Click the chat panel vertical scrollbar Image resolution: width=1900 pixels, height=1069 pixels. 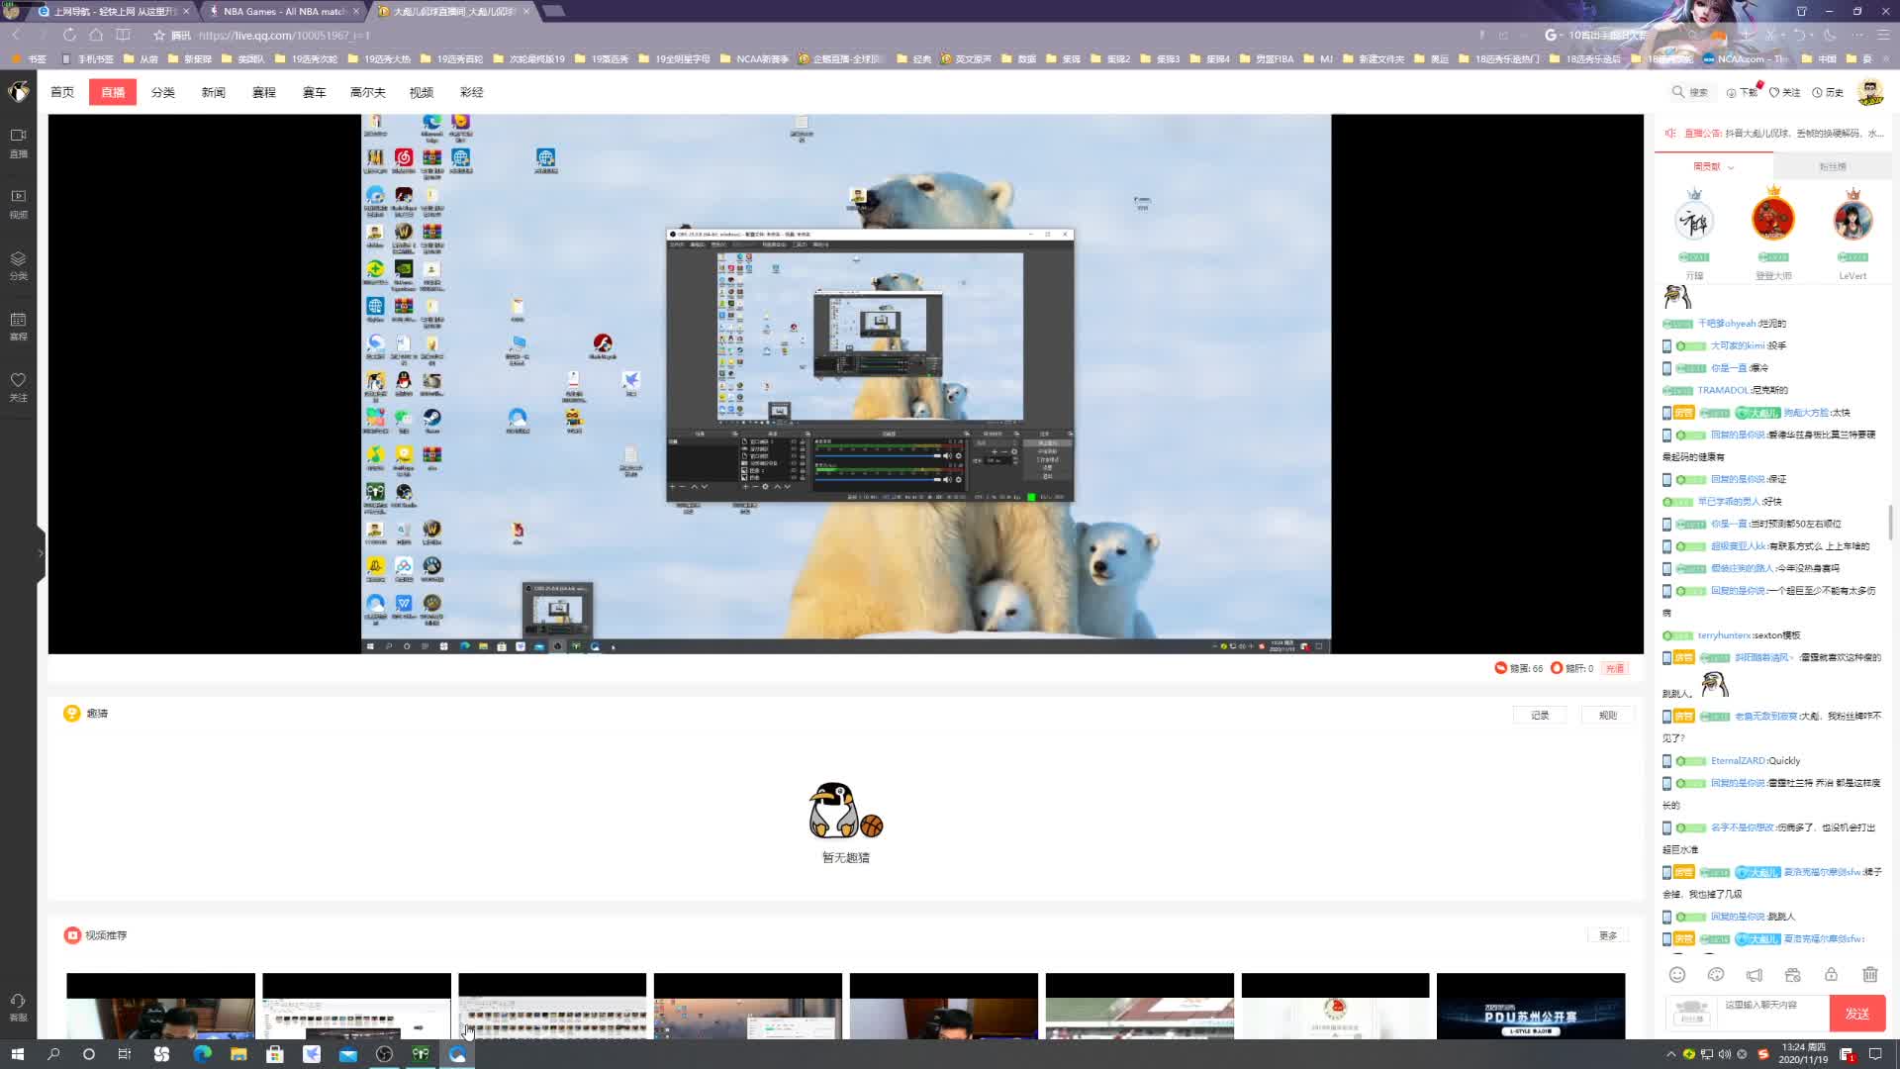[1890, 523]
